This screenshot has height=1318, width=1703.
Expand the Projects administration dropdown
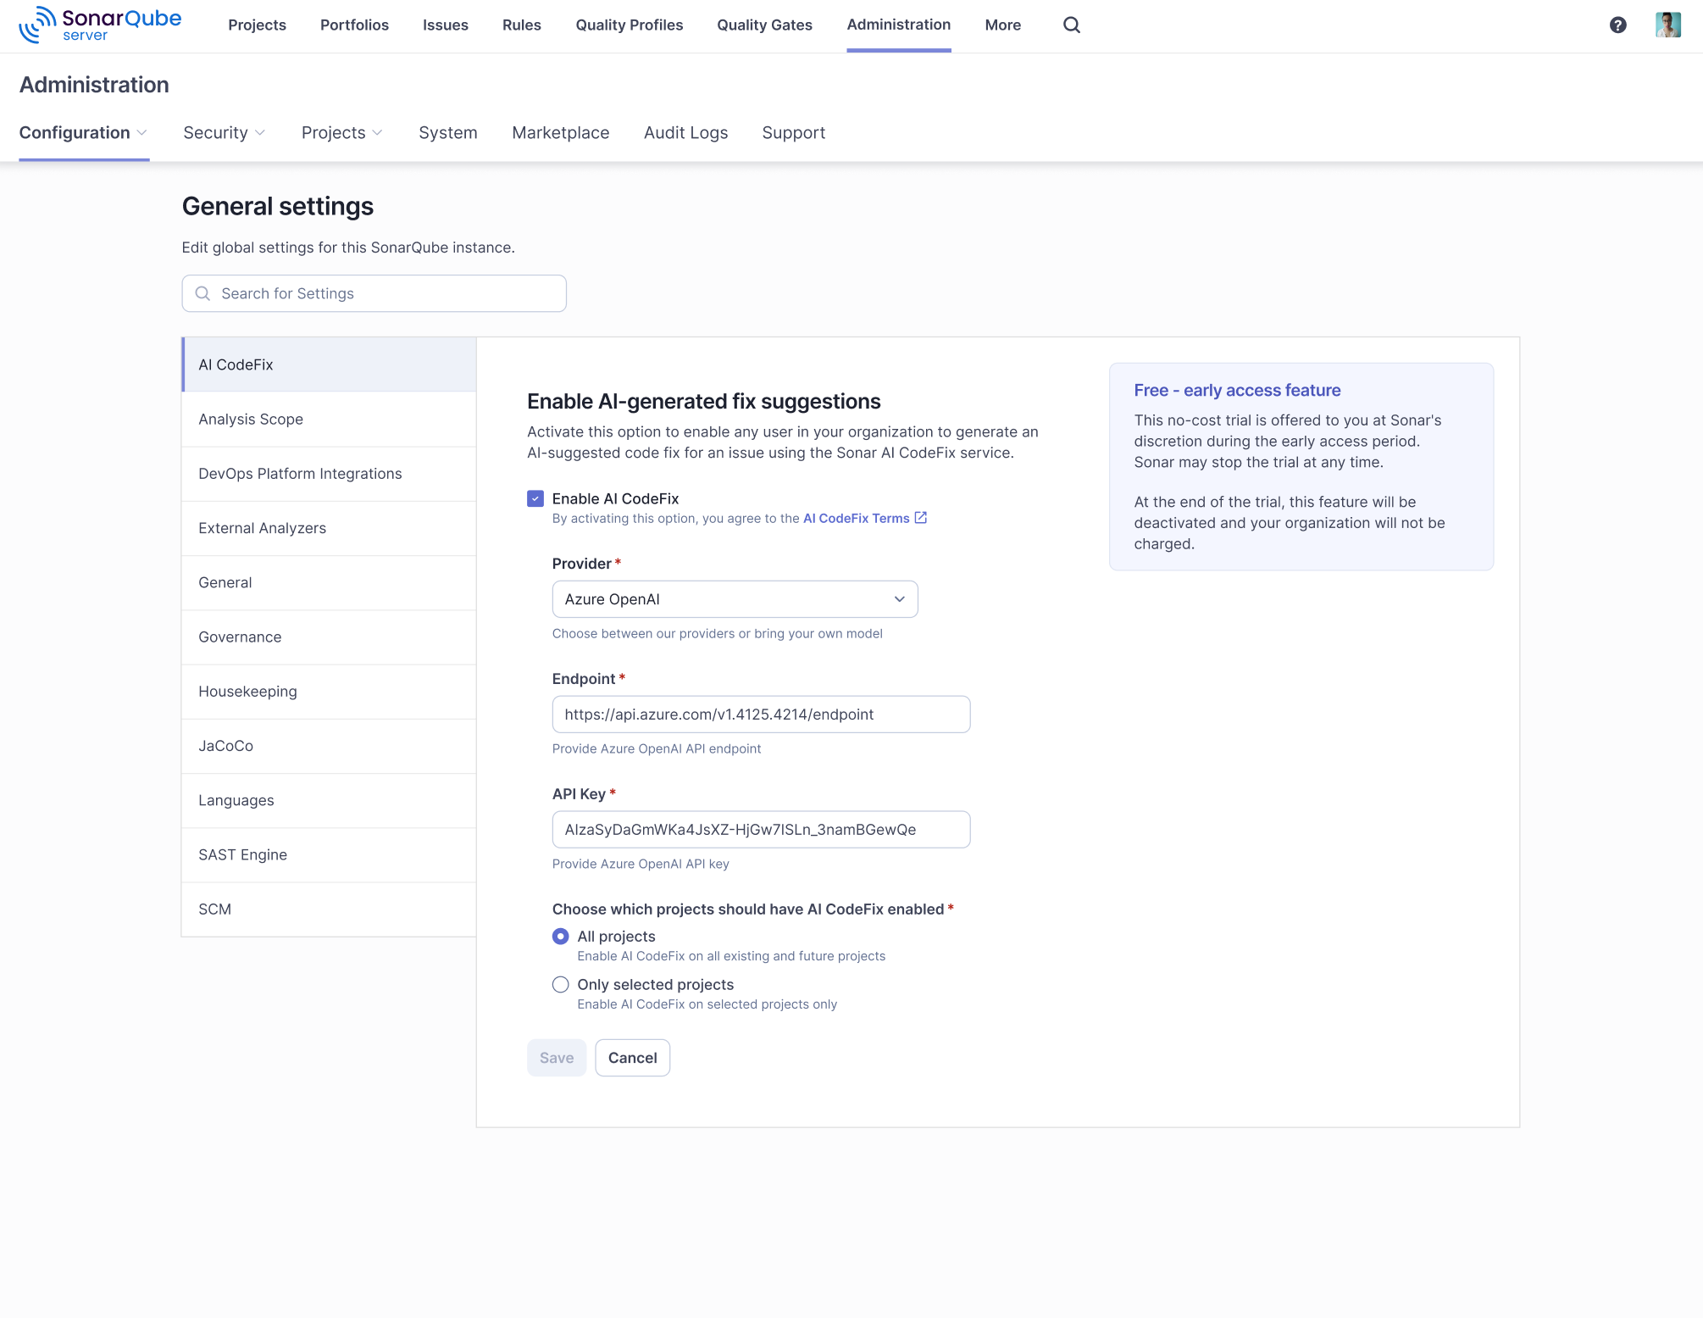(341, 133)
